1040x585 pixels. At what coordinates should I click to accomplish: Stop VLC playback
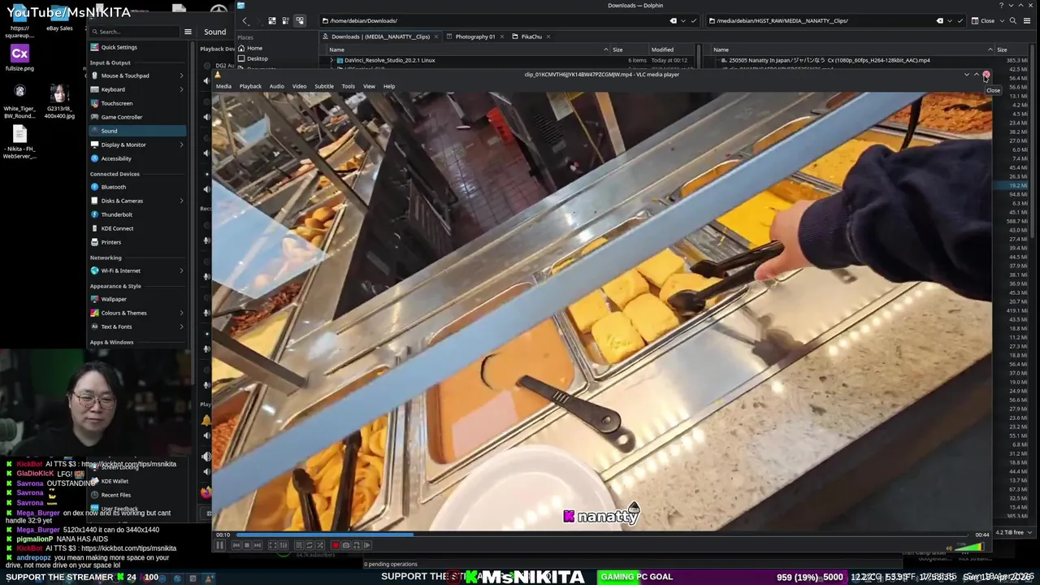[x=247, y=545]
